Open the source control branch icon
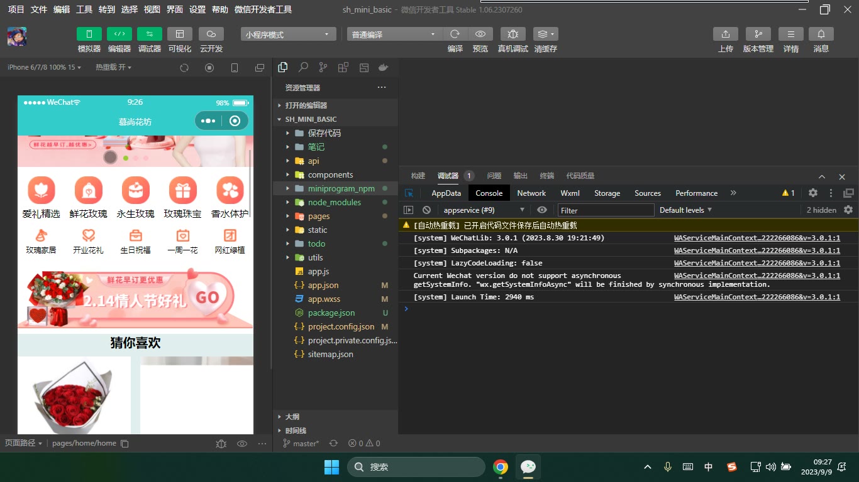 coord(323,67)
